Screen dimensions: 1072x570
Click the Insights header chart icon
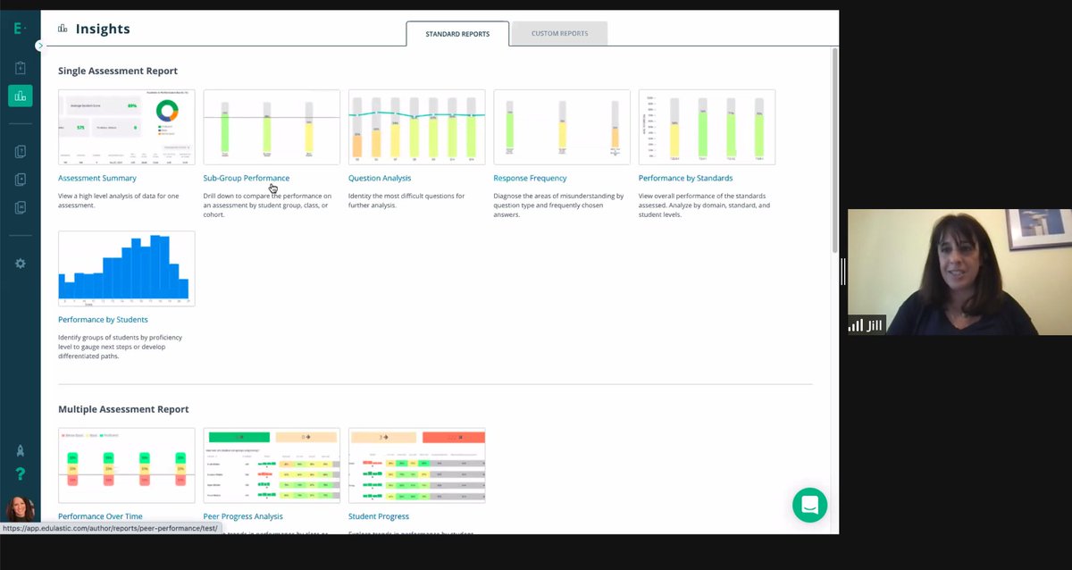coord(63,29)
